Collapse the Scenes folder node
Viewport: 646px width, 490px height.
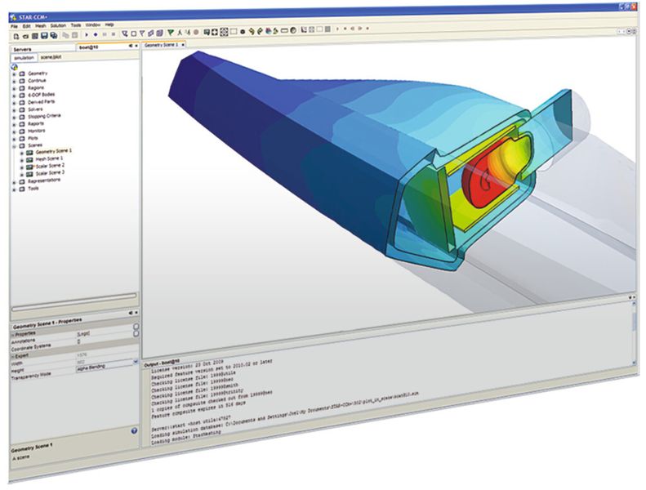point(14,147)
